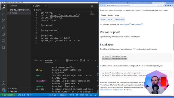
Task: Open the pypi.org/simple URL in the editor
Action: [x=64, y=15]
